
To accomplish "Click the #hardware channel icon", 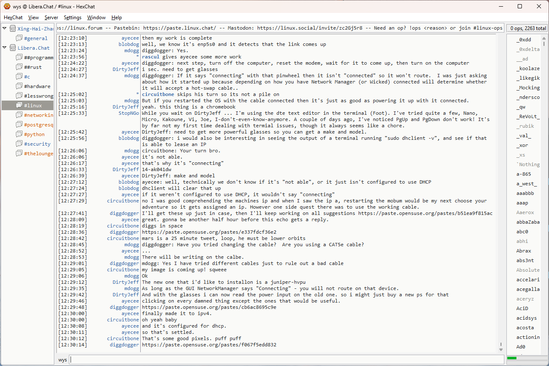I will [x=19, y=86].
